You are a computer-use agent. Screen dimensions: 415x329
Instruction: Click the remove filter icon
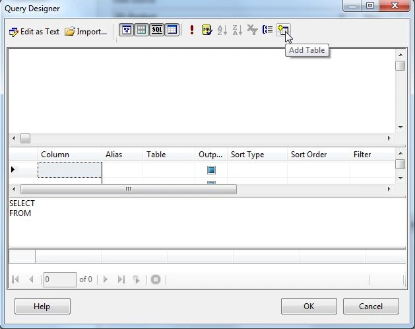tap(252, 30)
